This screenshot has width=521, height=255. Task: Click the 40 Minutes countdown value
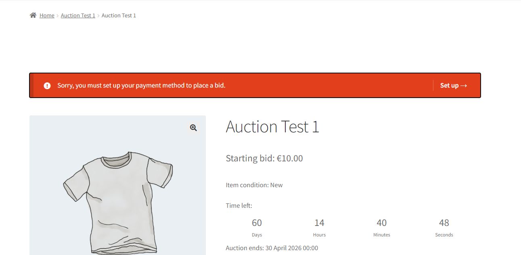(x=381, y=223)
